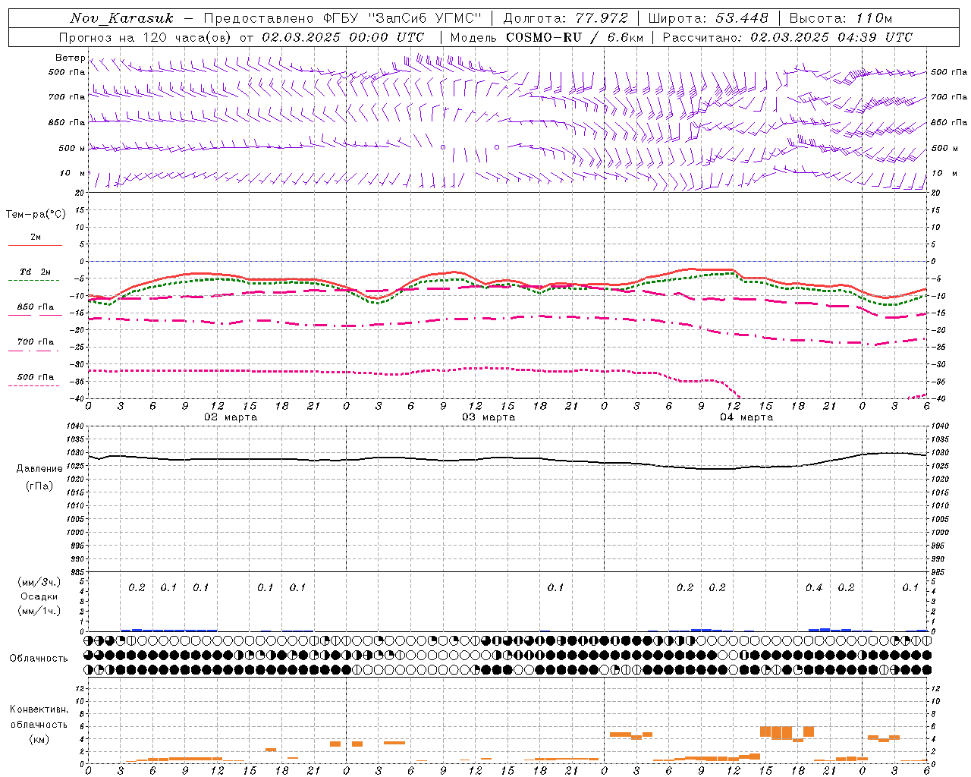Click the '03 марта' date label
Screen dimensions: 971x777
click(489, 417)
